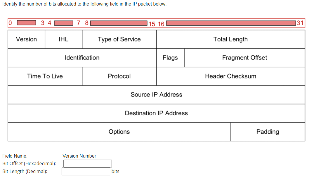Click the bit number 3 in ruler
This screenshot has height=178, width=309.
click(x=43, y=23)
